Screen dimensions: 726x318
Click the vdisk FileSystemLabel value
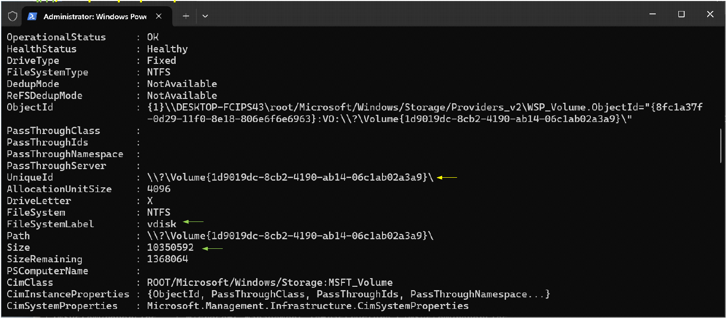pyautogui.click(x=162, y=224)
